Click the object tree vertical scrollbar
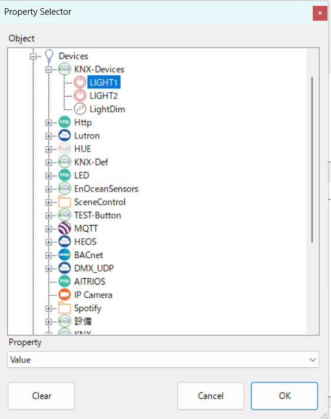 pyautogui.click(x=312, y=160)
